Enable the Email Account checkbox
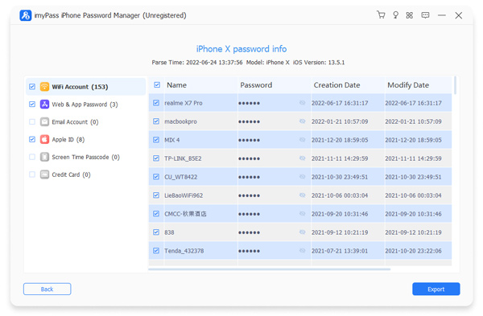Screen dimensions: 483x316 (x=32, y=122)
